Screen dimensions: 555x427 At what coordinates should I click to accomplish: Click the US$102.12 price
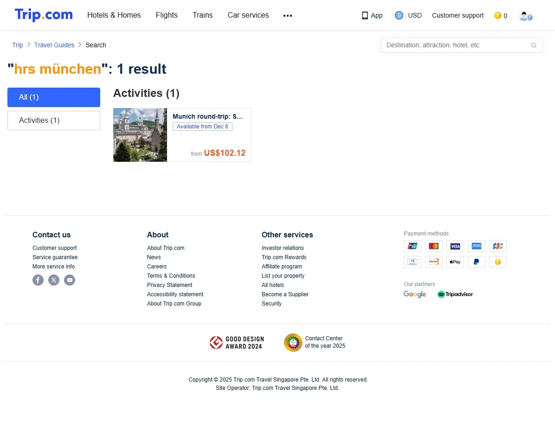click(x=225, y=153)
